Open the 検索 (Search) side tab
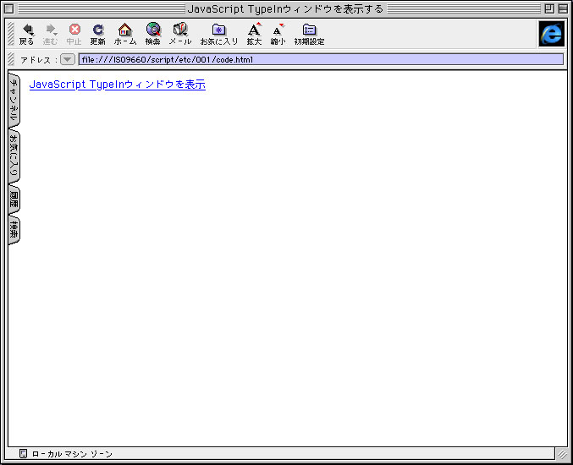Viewport: 573px width, 465px height. point(14,230)
